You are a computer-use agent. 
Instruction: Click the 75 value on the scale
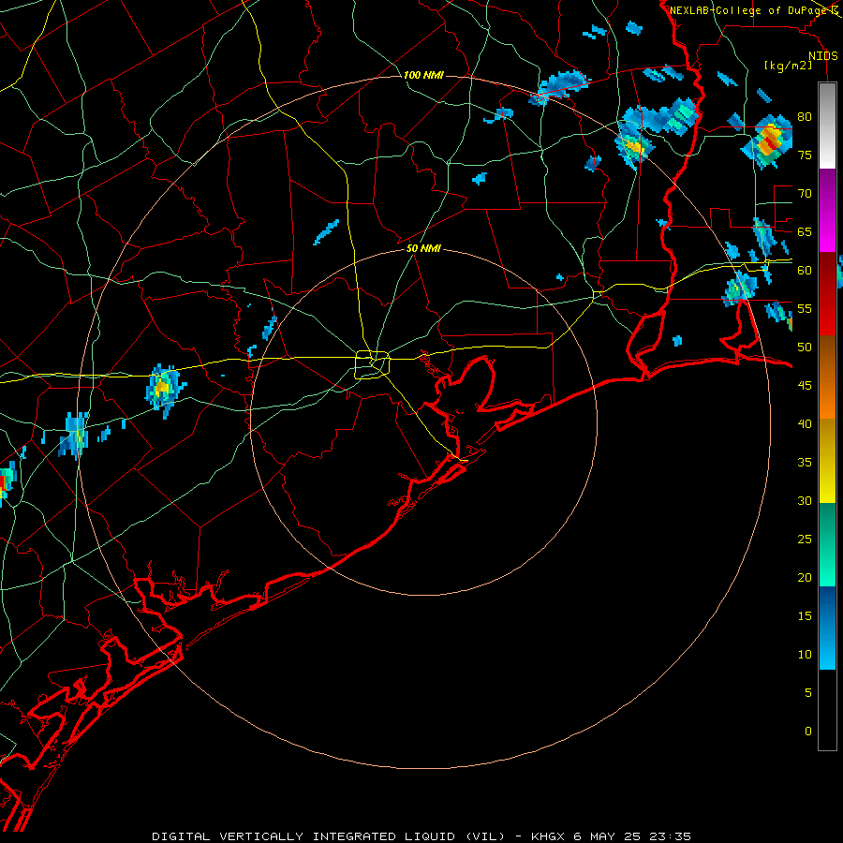click(x=805, y=155)
